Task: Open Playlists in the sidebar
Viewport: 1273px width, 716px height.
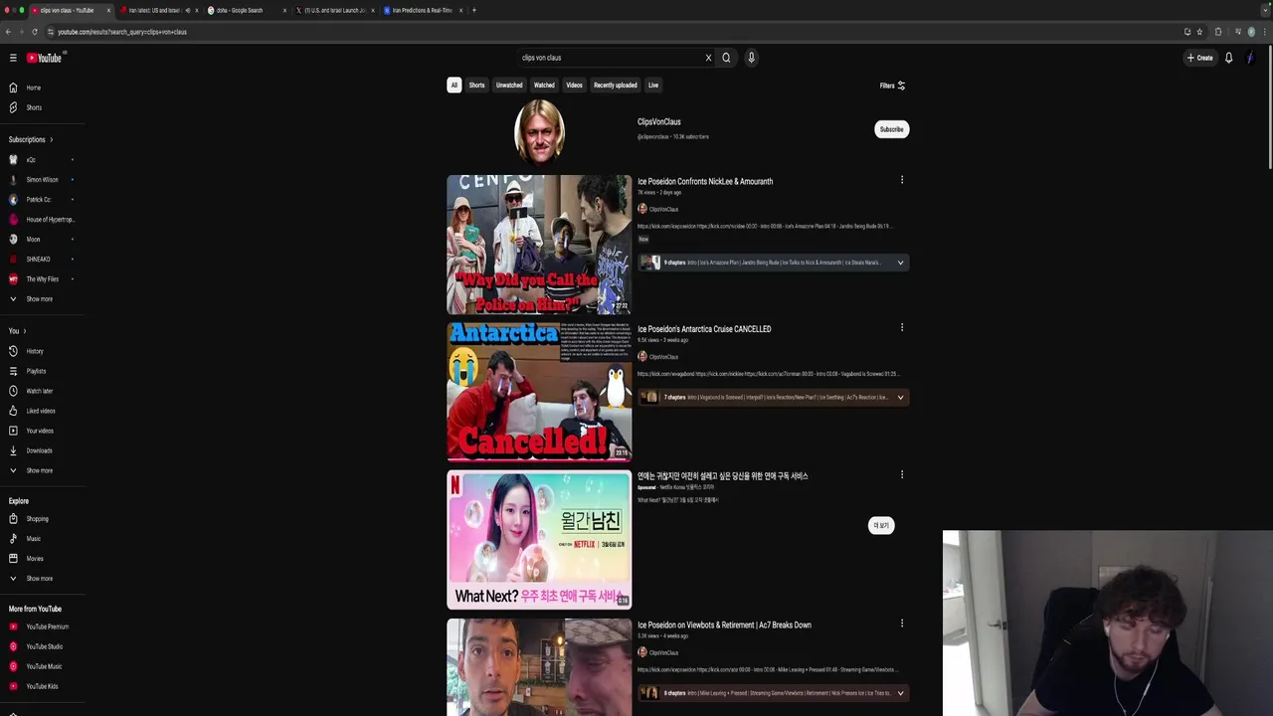Action: 35,371
